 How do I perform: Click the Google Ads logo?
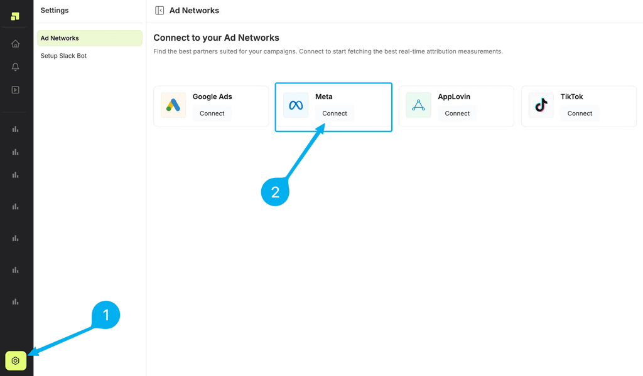(x=173, y=105)
